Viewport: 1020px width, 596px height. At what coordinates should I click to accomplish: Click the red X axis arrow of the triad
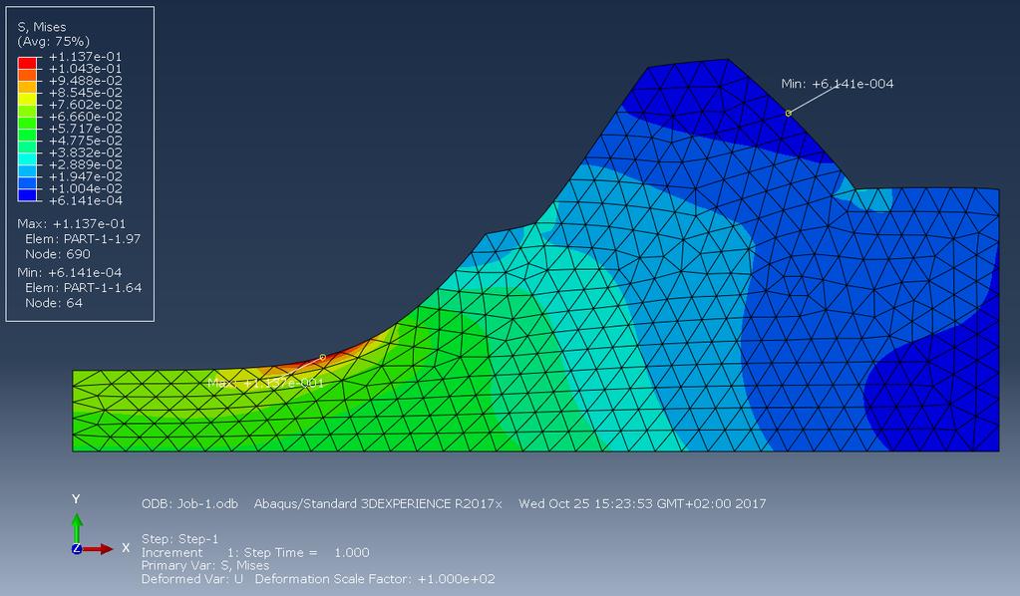[x=98, y=549]
